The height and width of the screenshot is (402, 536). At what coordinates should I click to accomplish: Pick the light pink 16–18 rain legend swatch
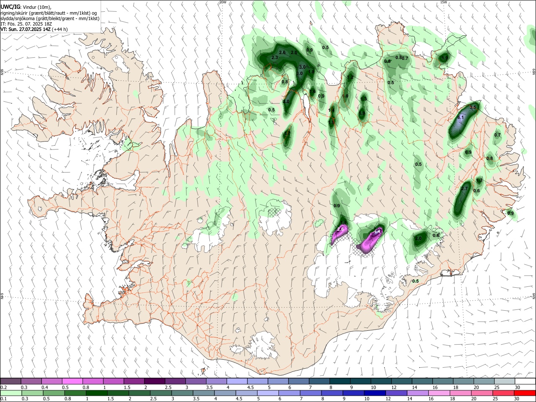(439, 393)
